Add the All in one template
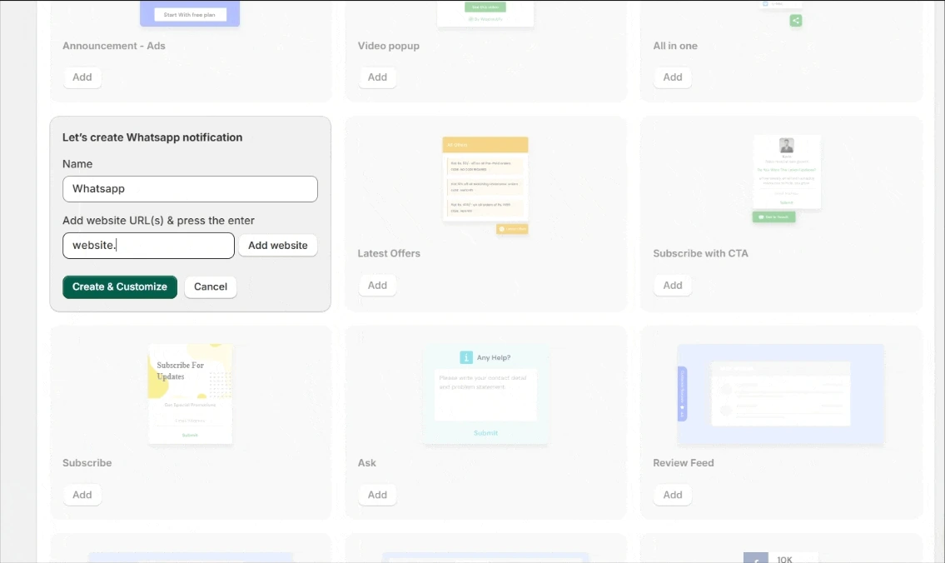 [673, 77]
